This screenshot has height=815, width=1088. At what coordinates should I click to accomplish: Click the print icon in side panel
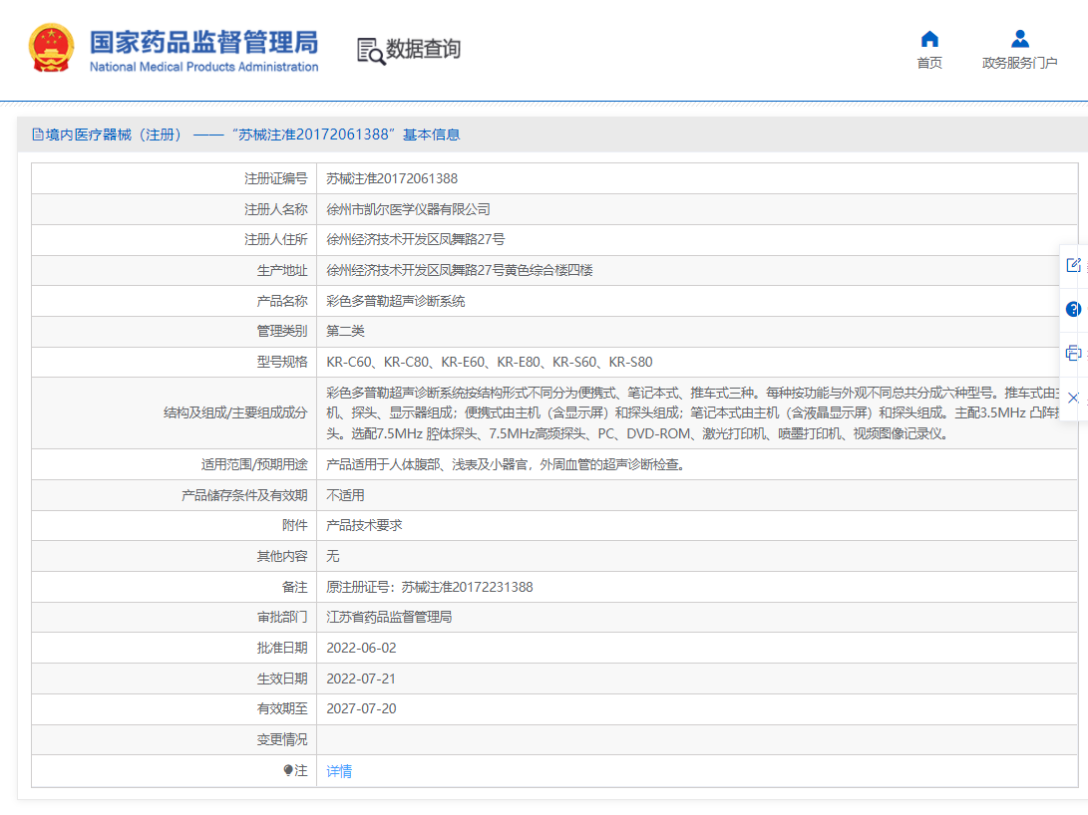(1073, 353)
